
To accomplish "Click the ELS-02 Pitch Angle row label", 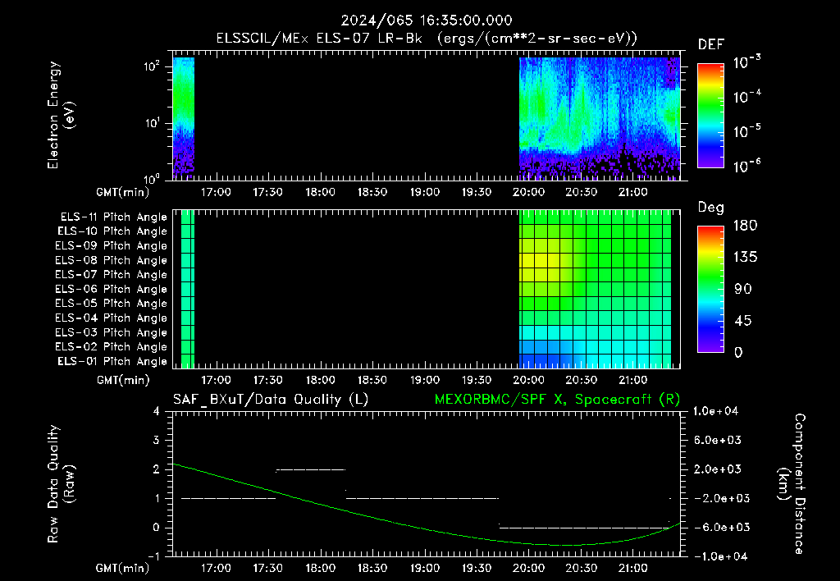I will click(111, 347).
